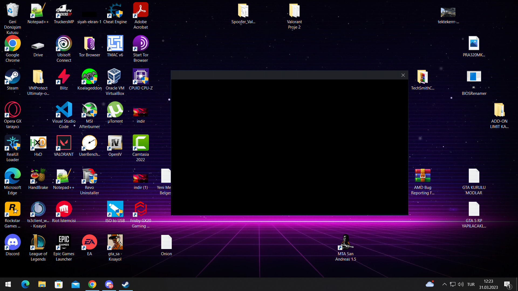Open League of Legends shortcut
This screenshot has width=518, height=291.
pos(38,248)
